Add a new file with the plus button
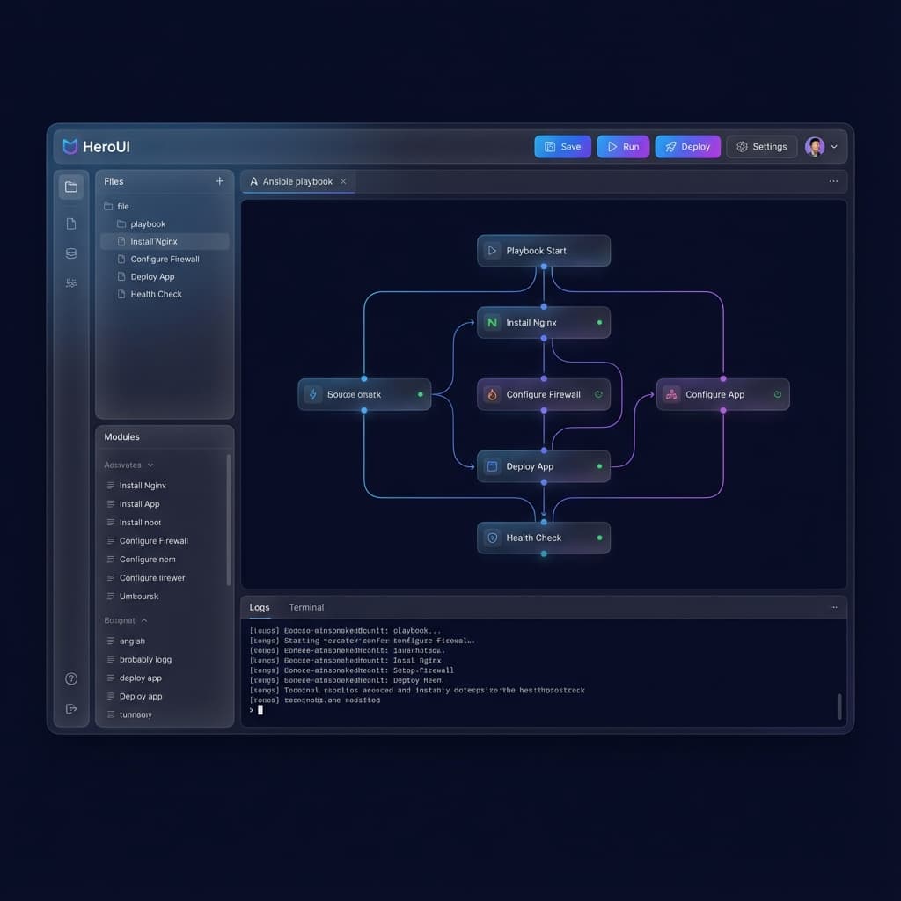Image resolution: width=901 pixels, height=901 pixels. coord(219,181)
